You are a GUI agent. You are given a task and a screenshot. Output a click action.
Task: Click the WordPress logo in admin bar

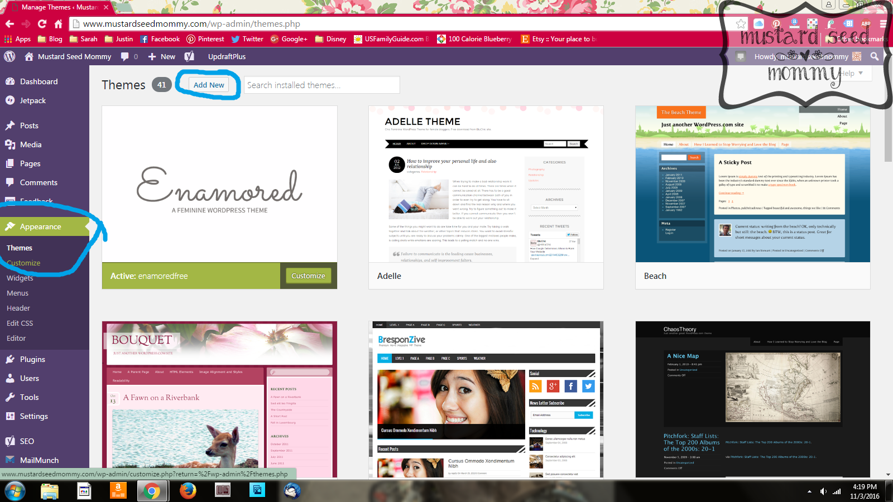[9, 56]
